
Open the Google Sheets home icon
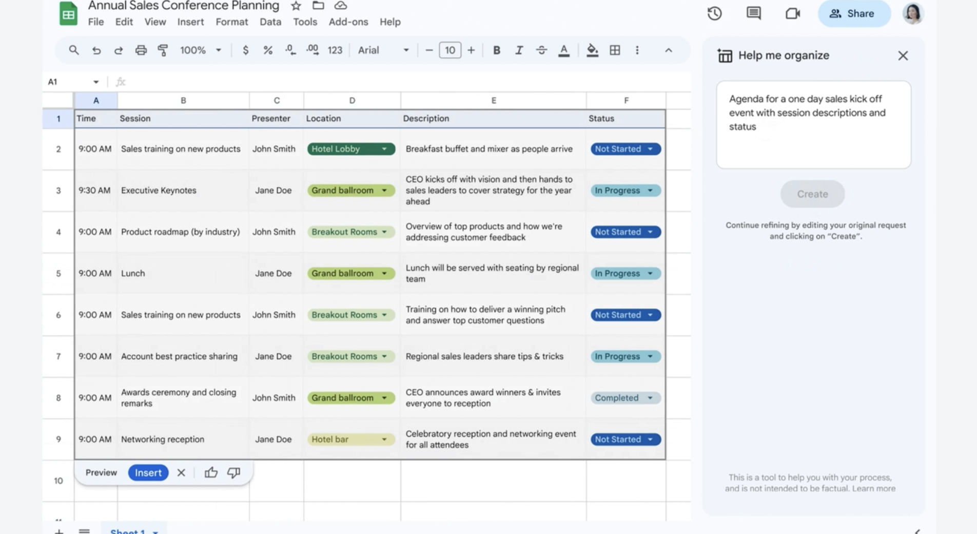coord(68,14)
